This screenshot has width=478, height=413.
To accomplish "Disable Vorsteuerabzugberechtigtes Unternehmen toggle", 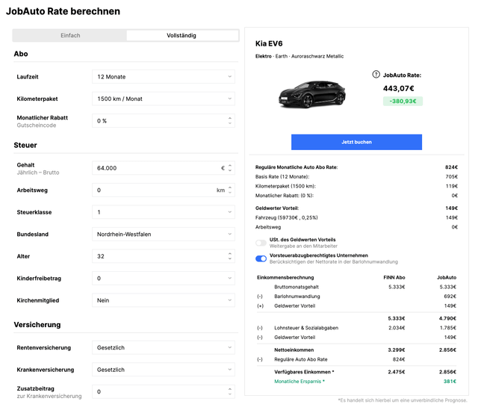I will tap(261, 258).
